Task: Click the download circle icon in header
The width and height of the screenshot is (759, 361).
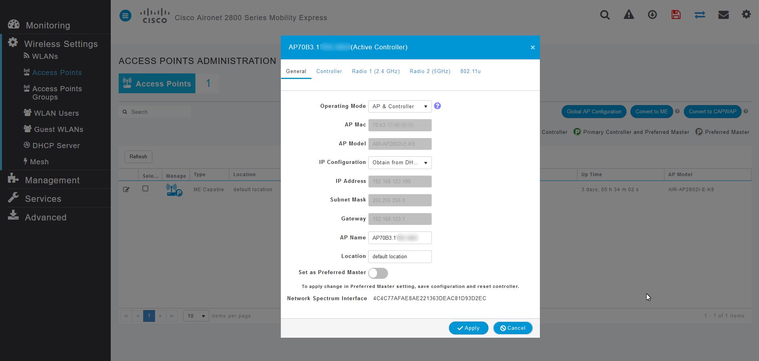Action: [652, 15]
